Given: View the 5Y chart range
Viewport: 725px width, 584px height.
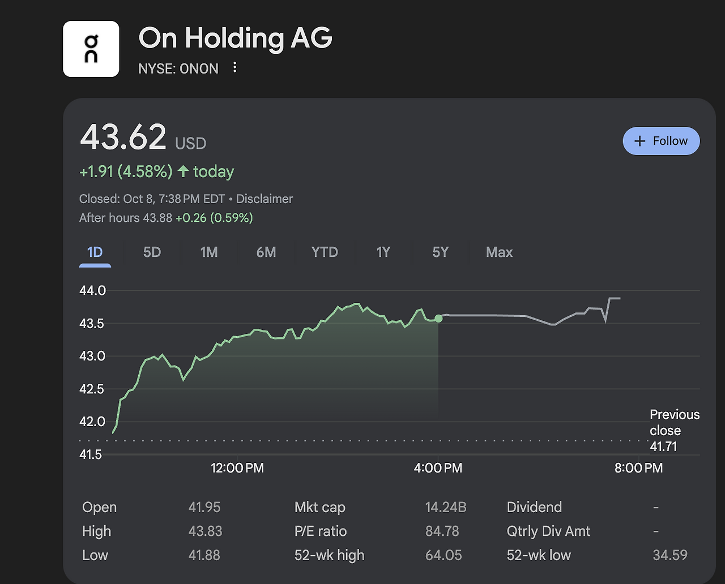Looking at the screenshot, I should pos(440,252).
